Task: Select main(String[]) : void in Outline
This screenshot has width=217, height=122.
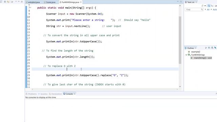Action: coord(203,58)
